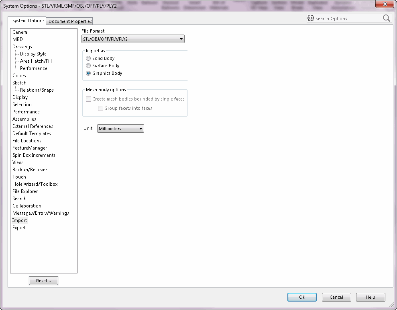This screenshot has height=310, width=397.
Task: Select the Solid Body radio button
Action: click(88, 58)
